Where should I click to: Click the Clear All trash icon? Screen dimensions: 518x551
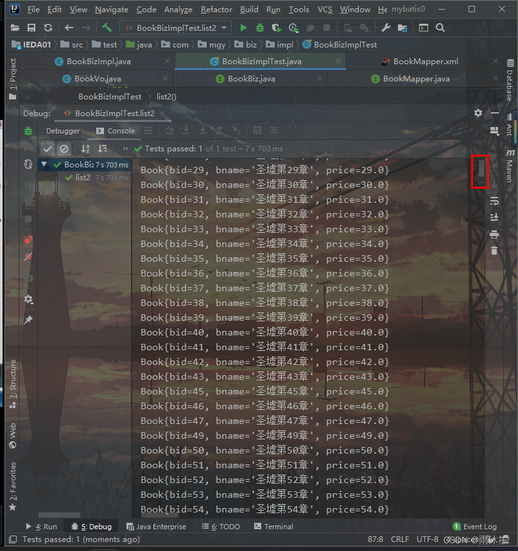point(494,251)
